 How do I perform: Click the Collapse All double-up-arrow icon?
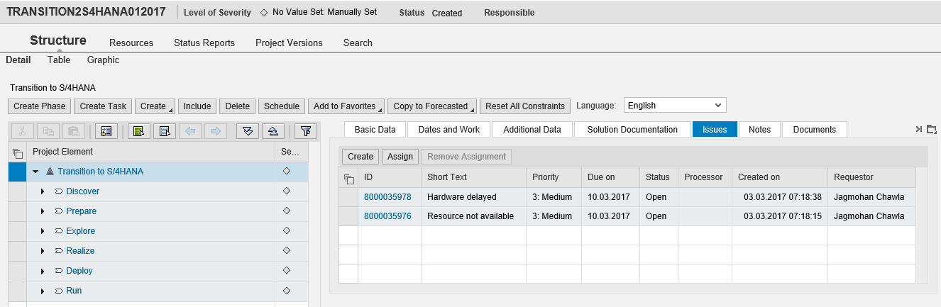click(273, 131)
